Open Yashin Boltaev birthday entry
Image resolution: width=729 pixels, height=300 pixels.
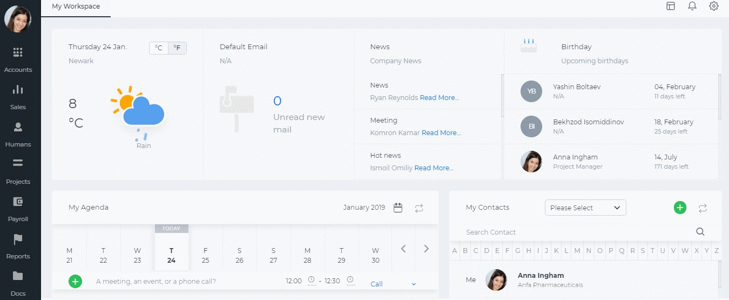[611, 91]
